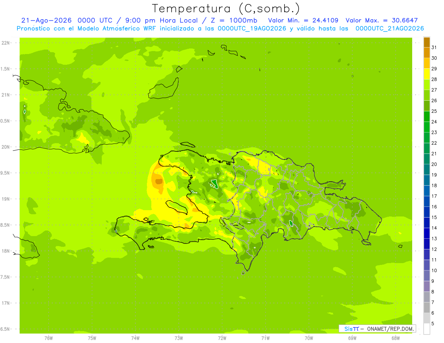Screen dimensions: 444x343
Task: Click the "20N" latitude label
Action: 6,147
